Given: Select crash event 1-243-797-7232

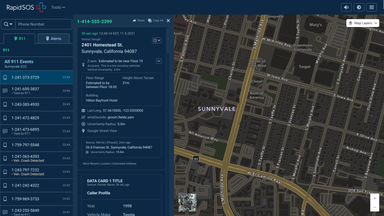Looking at the screenshot, I should pyautogui.click(x=36, y=171).
